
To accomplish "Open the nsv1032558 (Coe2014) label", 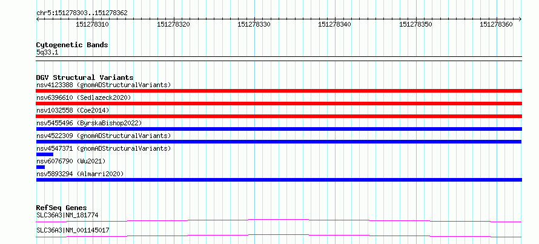I will coord(73,110).
